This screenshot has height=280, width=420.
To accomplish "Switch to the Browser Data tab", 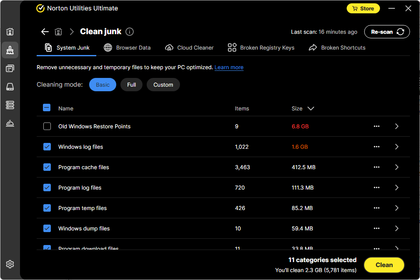I will 127,47.
